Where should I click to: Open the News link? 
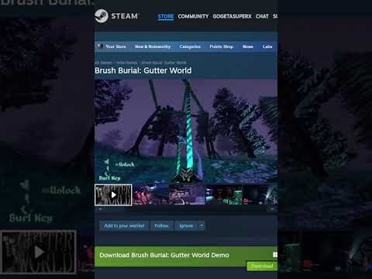(248, 46)
